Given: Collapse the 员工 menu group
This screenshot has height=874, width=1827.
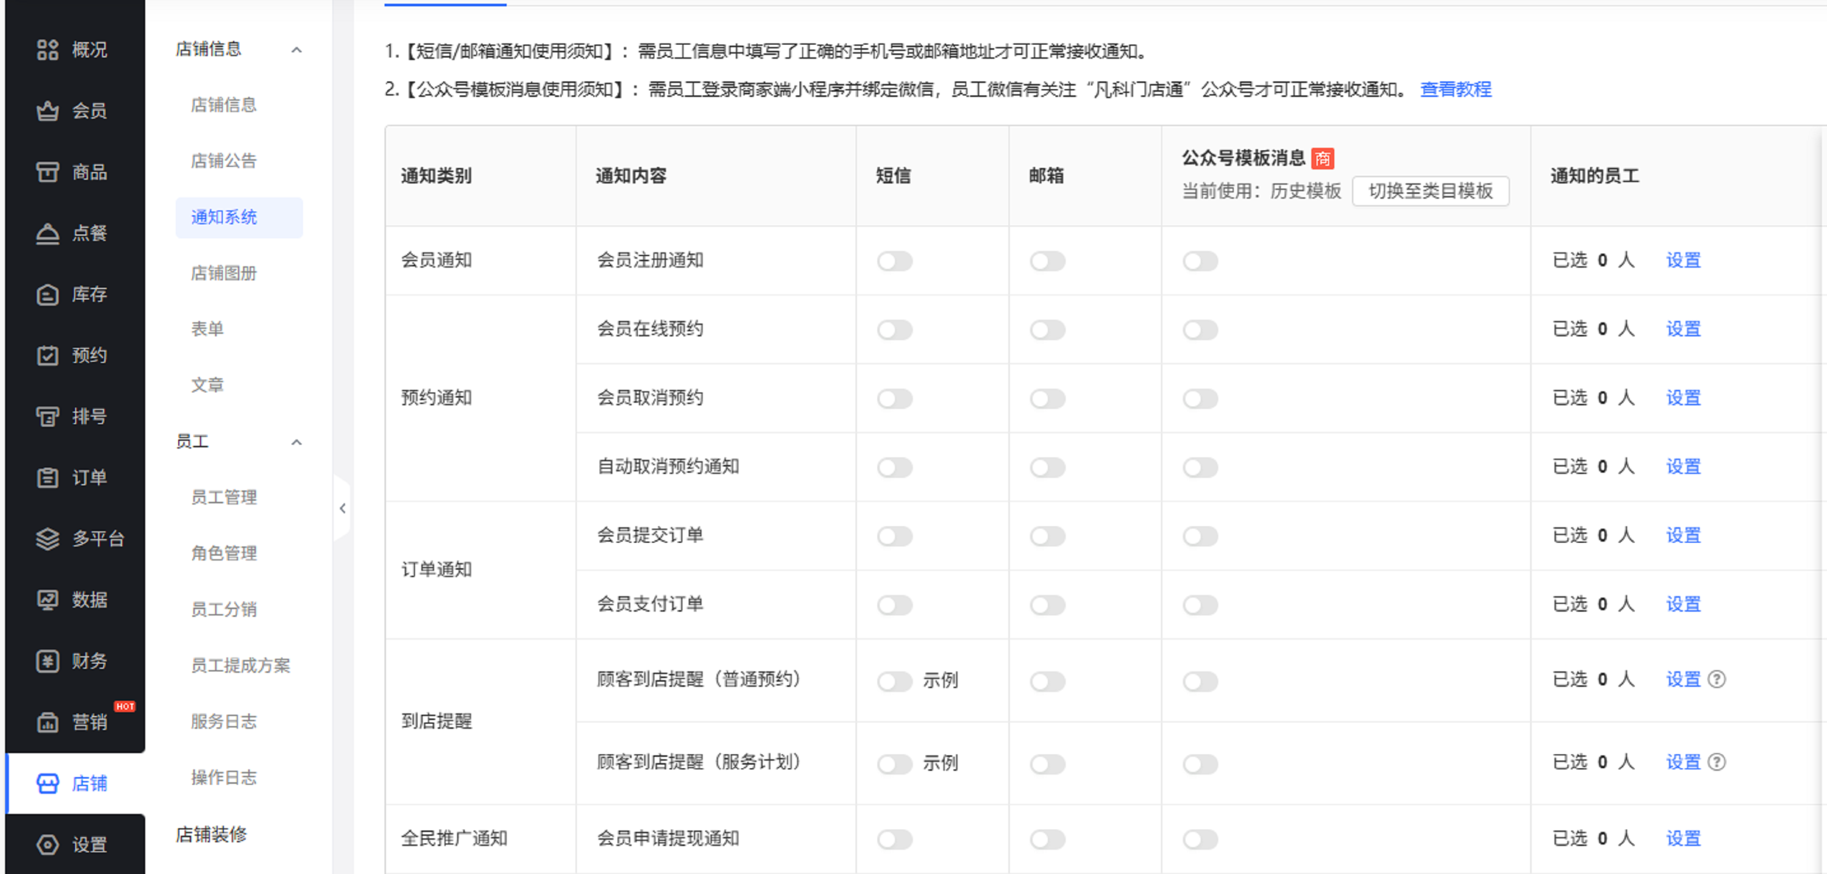Looking at the screenshot, I should 296,443.
